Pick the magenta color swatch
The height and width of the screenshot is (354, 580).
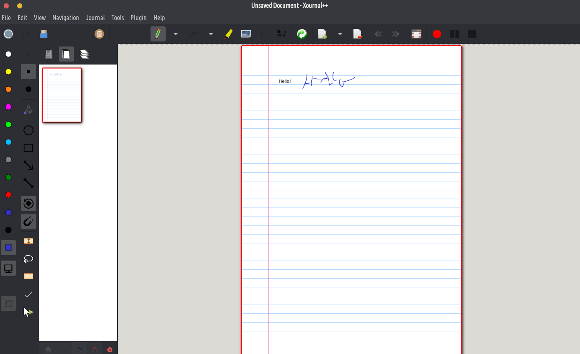(x=8, y=107)
